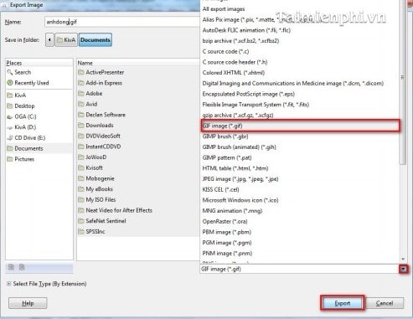Click the Search magnifier icon in Places
Screen dimensions: 413x319
point(10,72)
